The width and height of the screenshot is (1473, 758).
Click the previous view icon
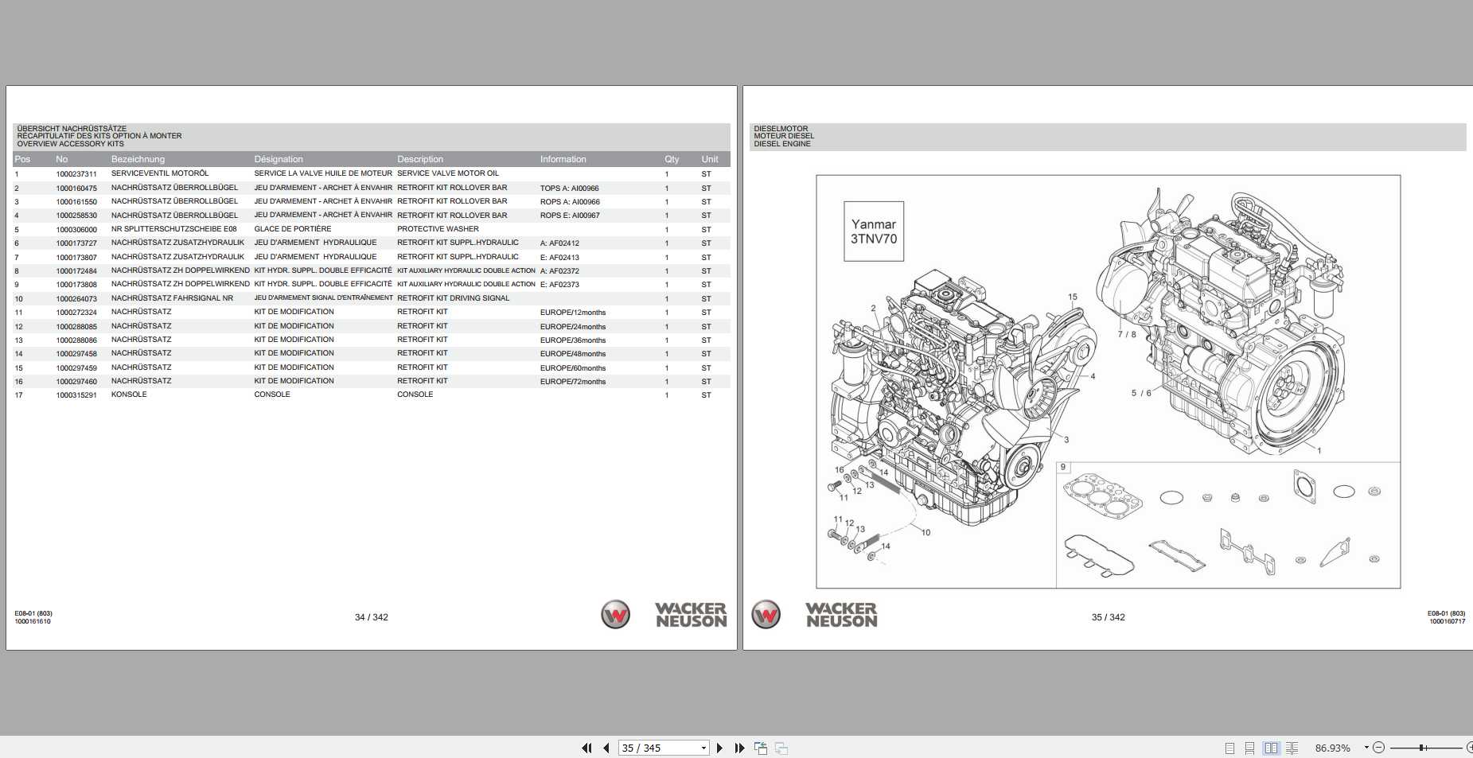point(761,748)
